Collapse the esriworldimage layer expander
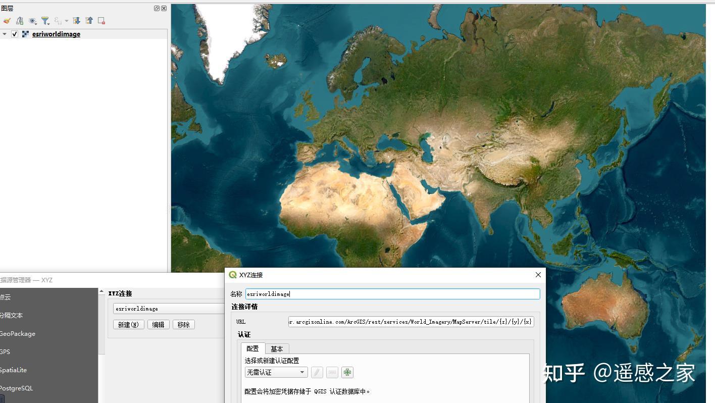The width and height of the screenshot is (715, 403). [x=5, y=34]
